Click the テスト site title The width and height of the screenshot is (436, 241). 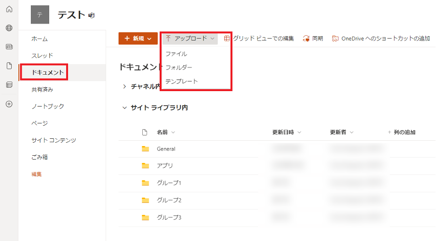tap(71, 15)
